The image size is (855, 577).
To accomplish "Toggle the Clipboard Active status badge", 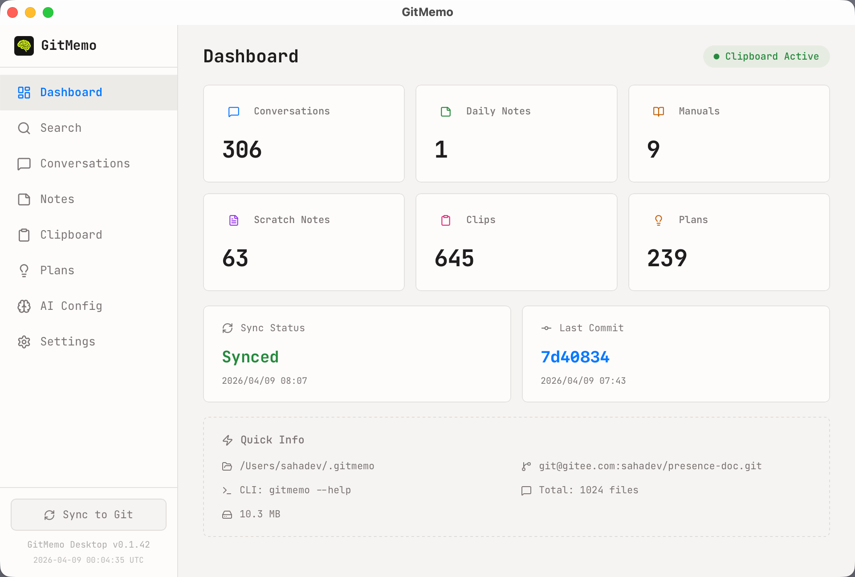I will tap(766, 57).
